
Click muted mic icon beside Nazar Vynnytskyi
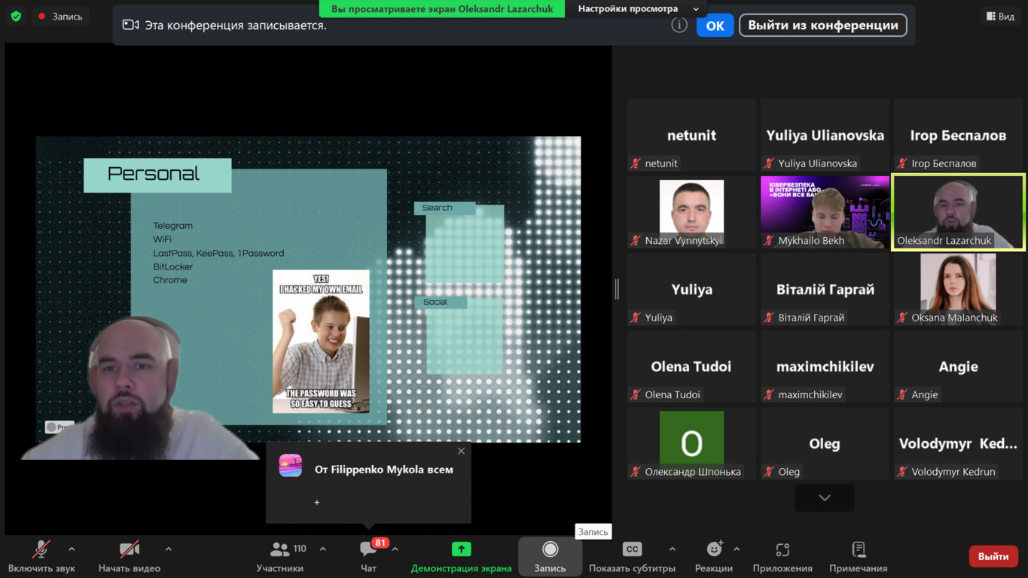636,241
